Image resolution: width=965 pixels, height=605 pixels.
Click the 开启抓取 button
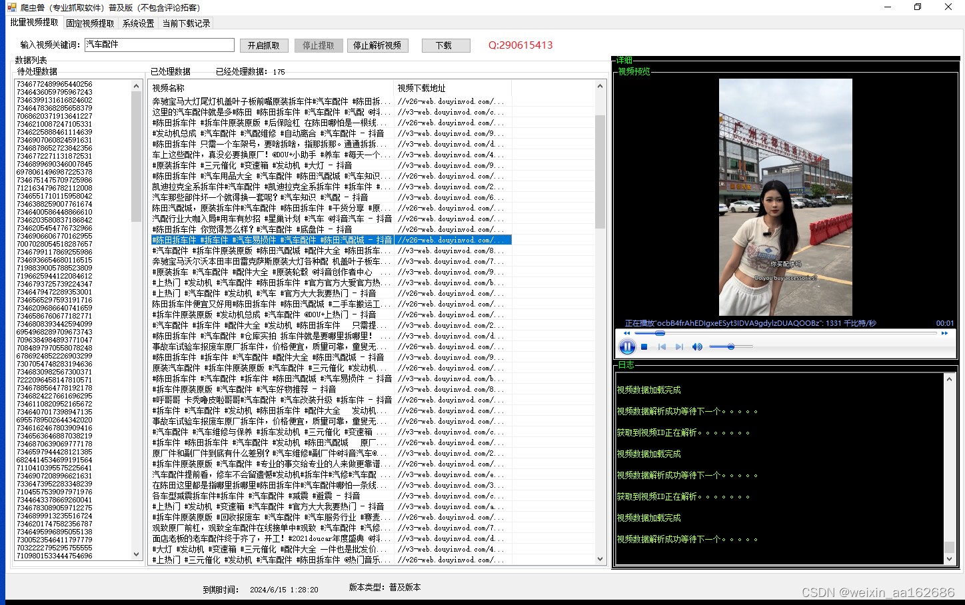click(x=264, y=45)
